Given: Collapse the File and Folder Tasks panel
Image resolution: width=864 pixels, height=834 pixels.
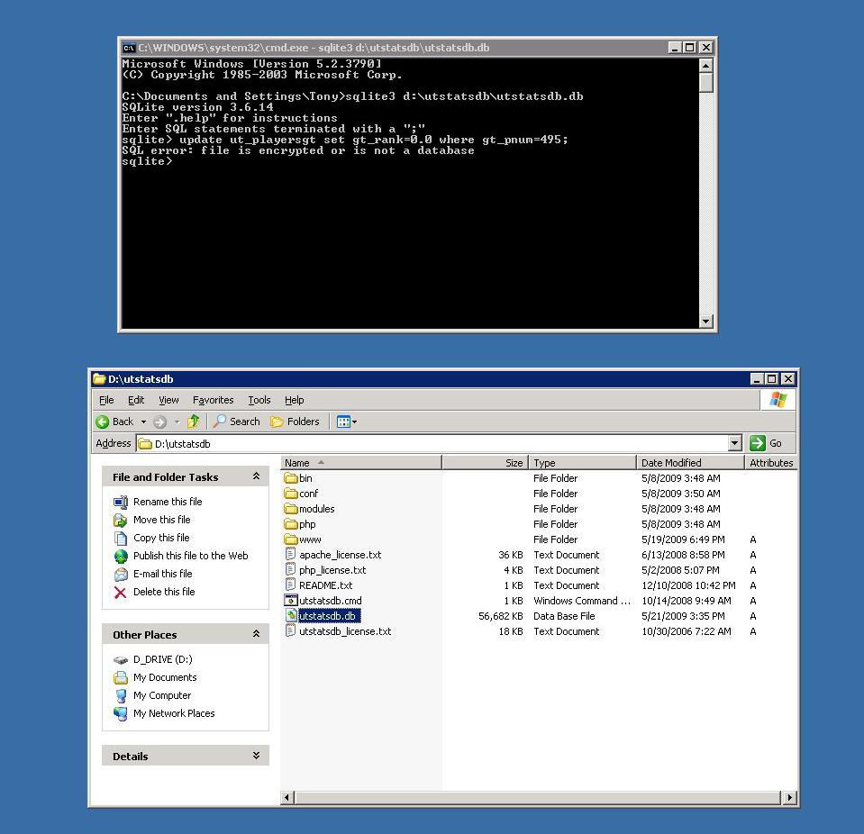Looking at the screenshot, I should tap(256, 477).
